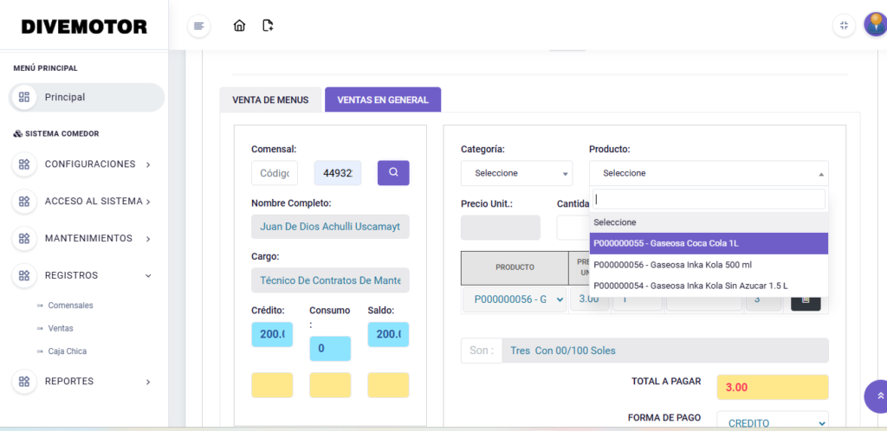Open Comensales under Registros

click(x=70, y=306)
